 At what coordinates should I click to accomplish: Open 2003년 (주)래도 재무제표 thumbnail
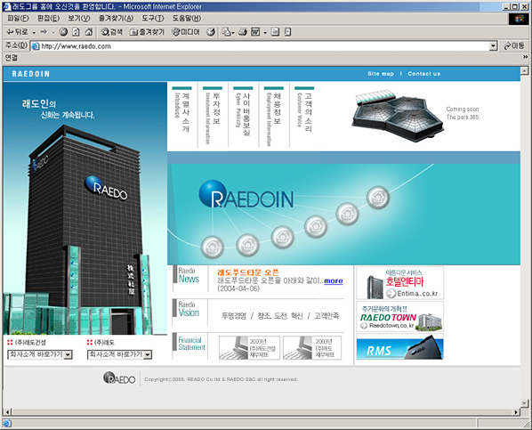coord(312,348)
